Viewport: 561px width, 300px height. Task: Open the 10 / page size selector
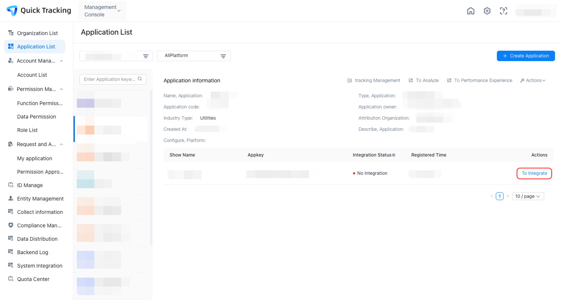(528, 196)
